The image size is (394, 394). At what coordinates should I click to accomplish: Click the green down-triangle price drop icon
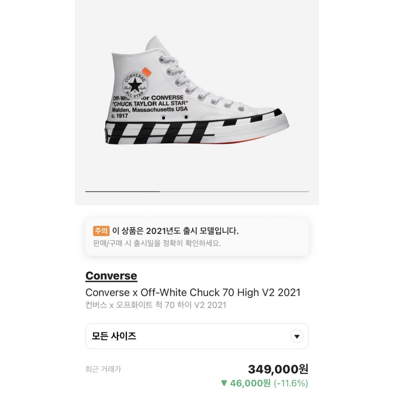224,383
